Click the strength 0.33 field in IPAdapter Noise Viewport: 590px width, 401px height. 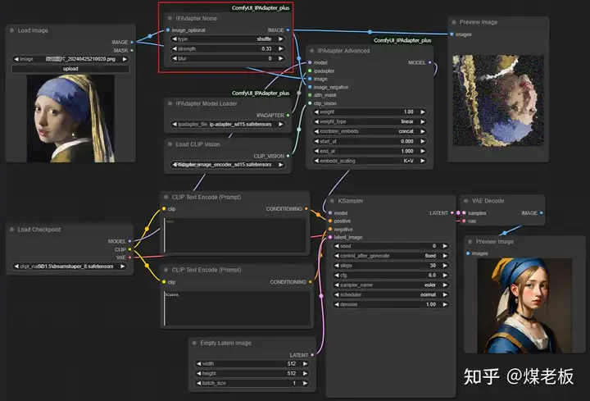(227, 48)
